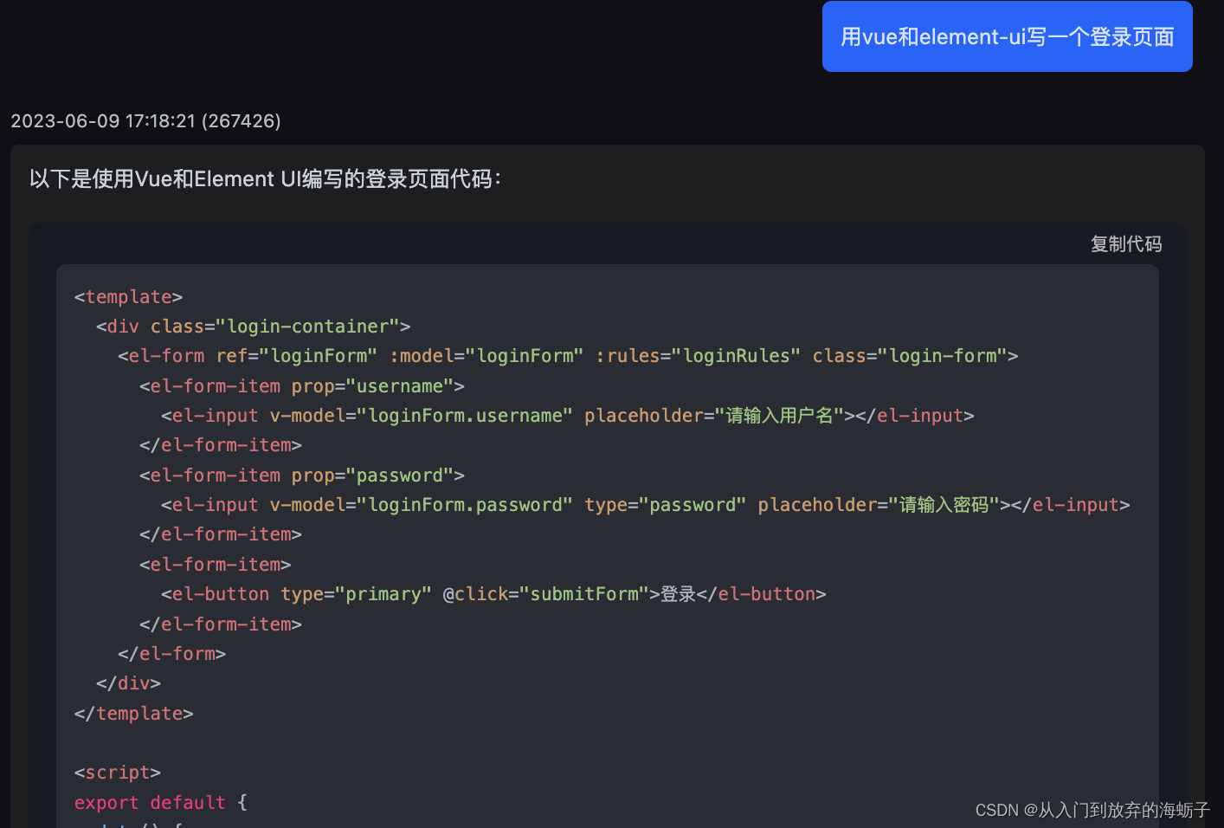Click the opening <template> code line
This screenshot has height=828, width=1224.
[128, 297]
